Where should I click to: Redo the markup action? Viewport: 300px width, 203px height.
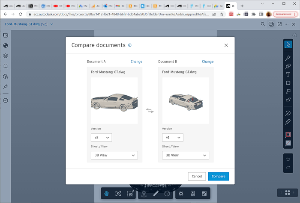(288, 168)
